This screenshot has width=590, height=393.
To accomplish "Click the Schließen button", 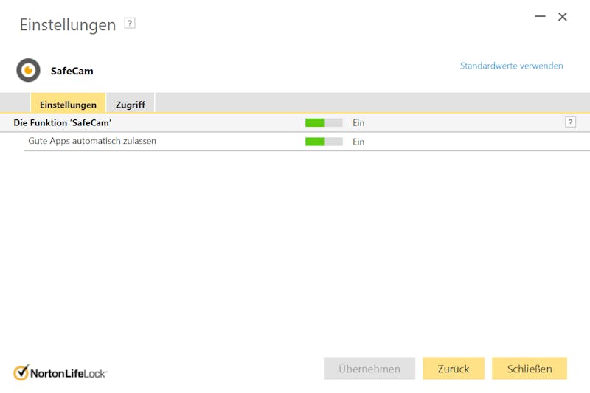I will (x=530, y=369).
